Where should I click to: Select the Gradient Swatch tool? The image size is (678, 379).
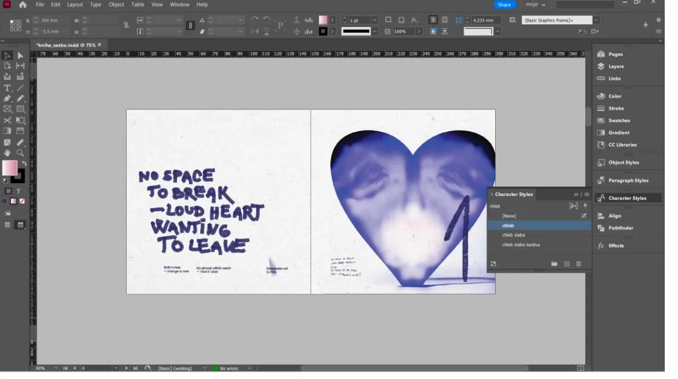pos(8,131)
